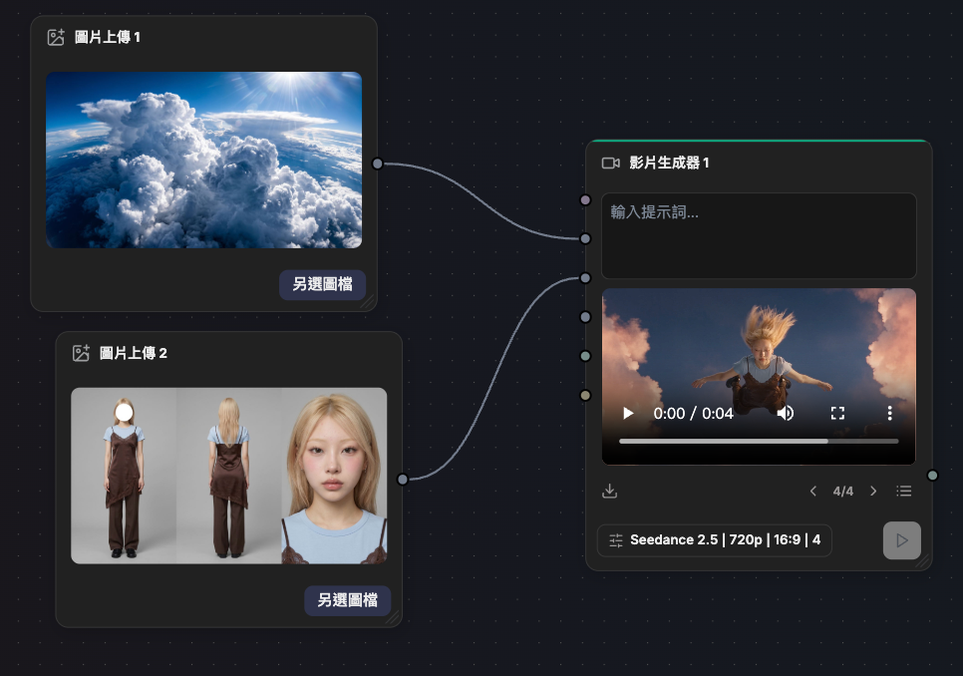The height and width of the screenshot is (676, 963).
Task: Click the fourth input port of 影片生成器 1
Action: tap(585, 317)
